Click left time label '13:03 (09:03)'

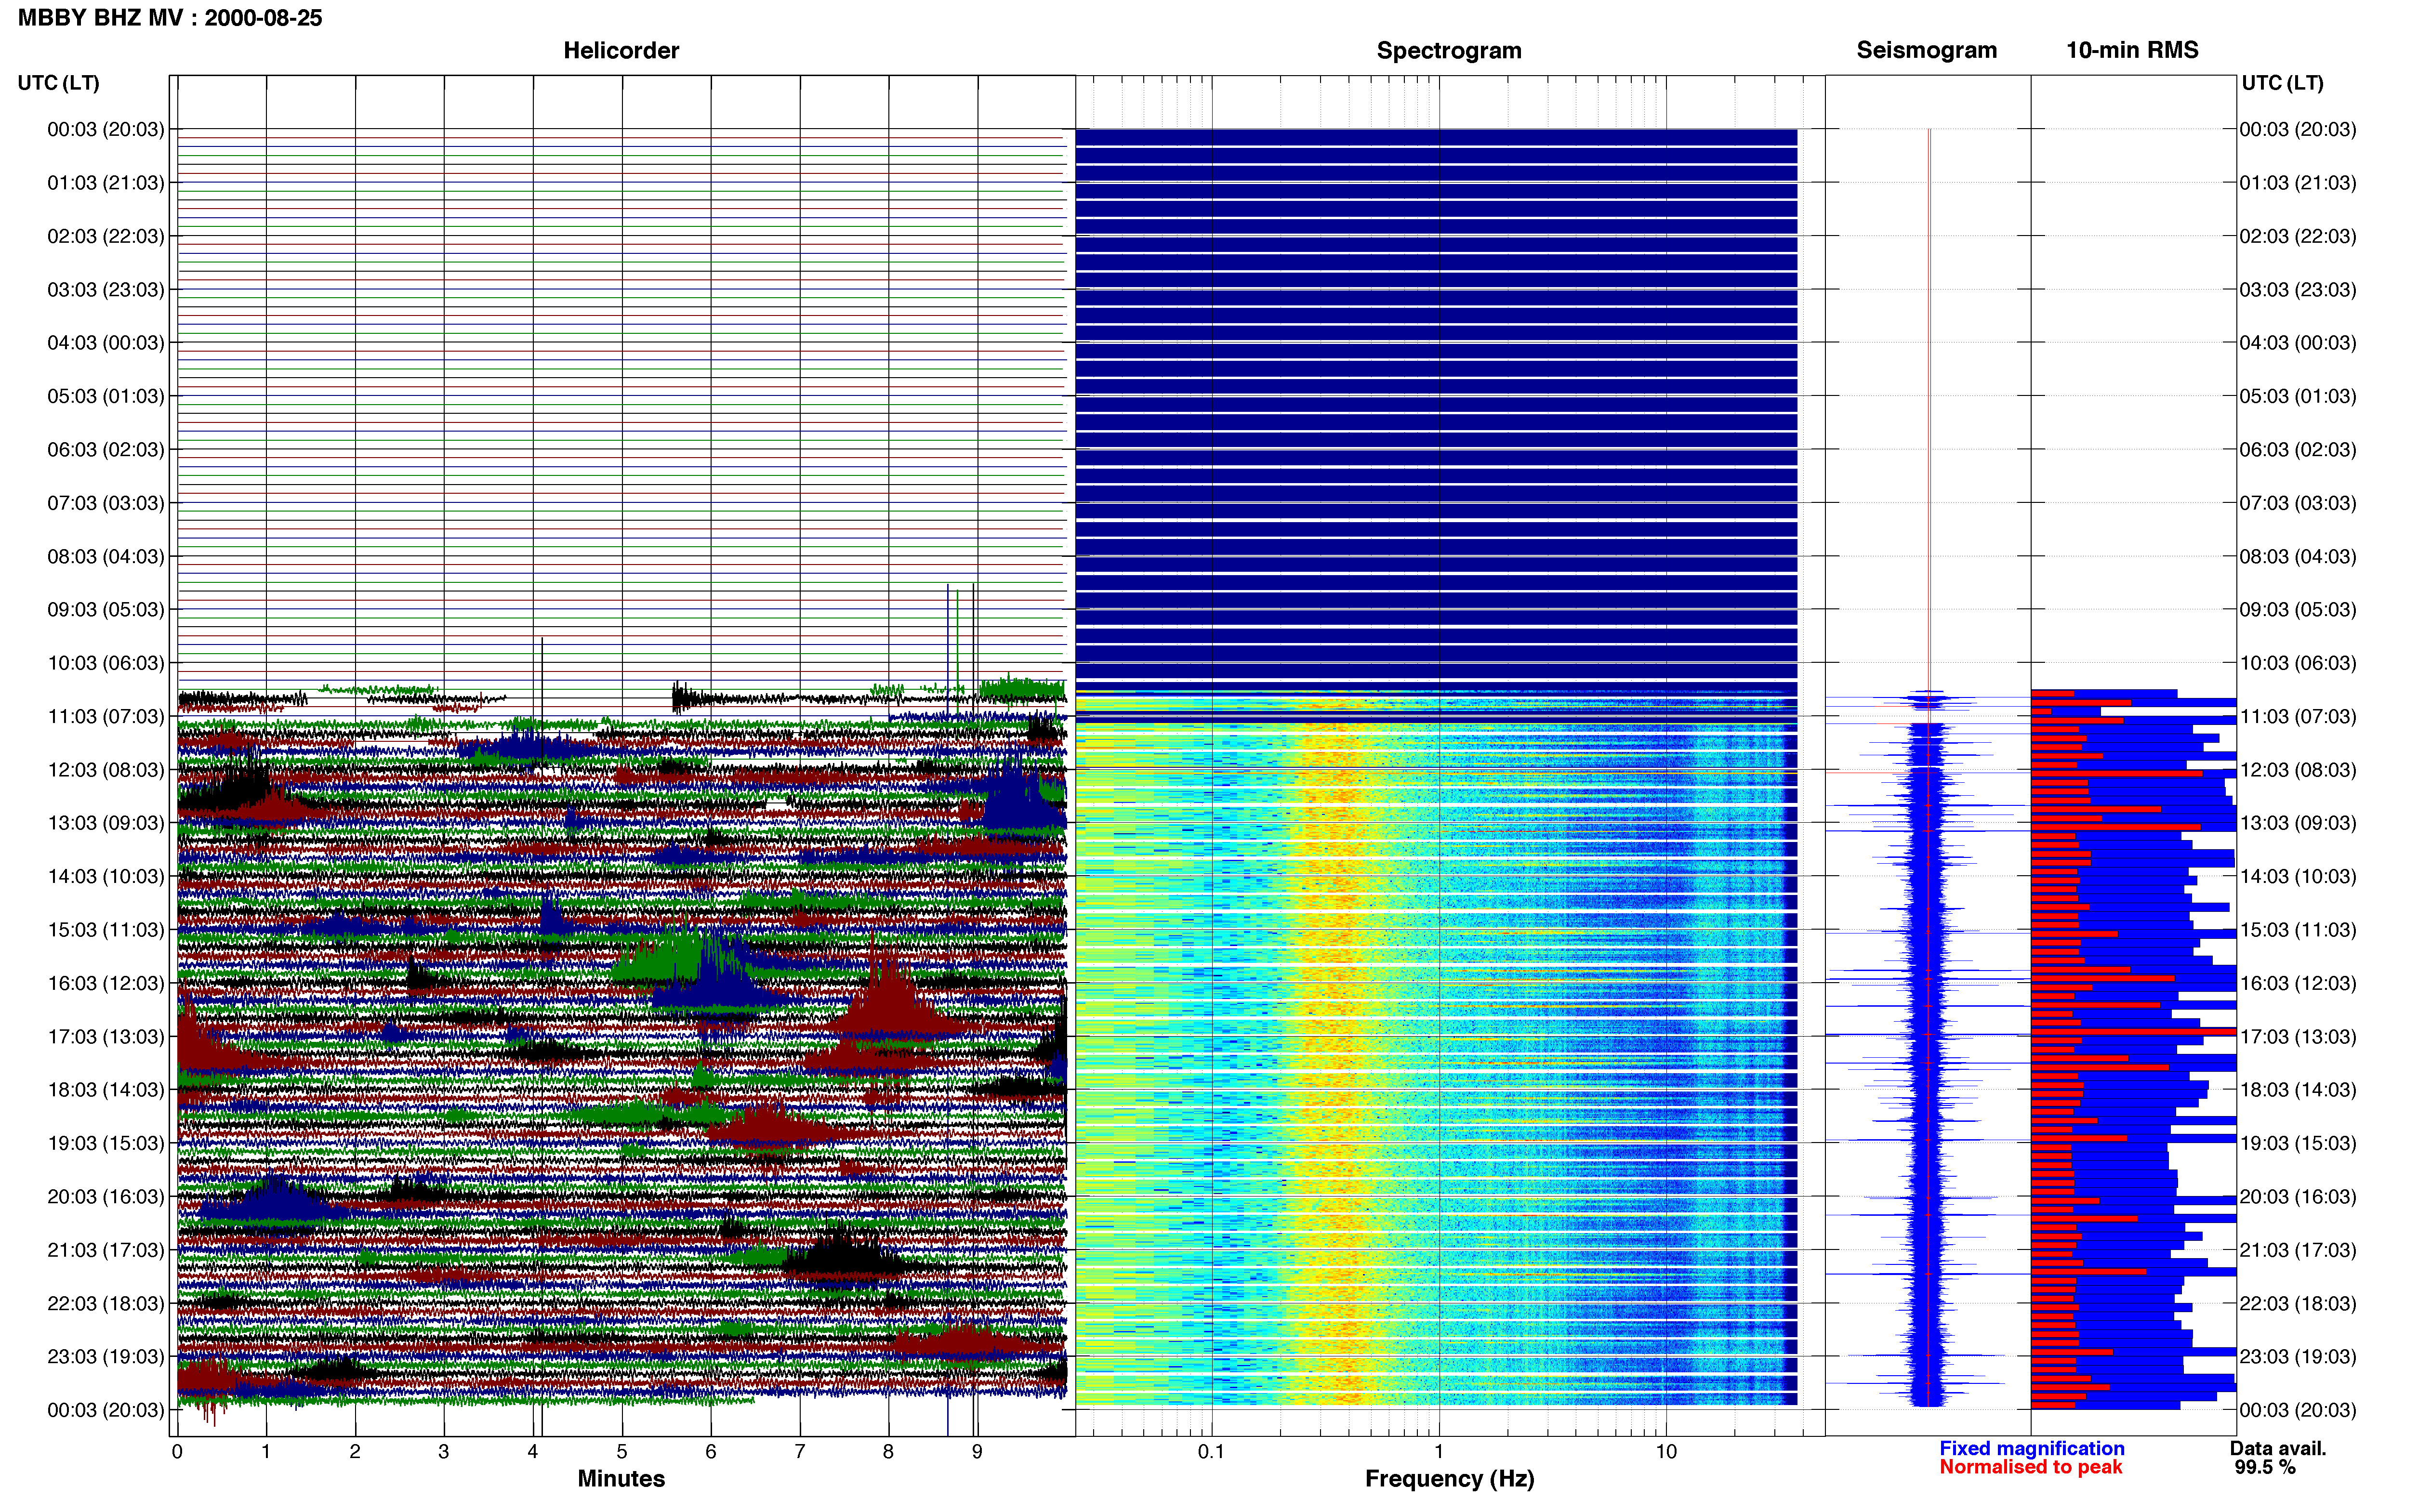tap(106, 823)
